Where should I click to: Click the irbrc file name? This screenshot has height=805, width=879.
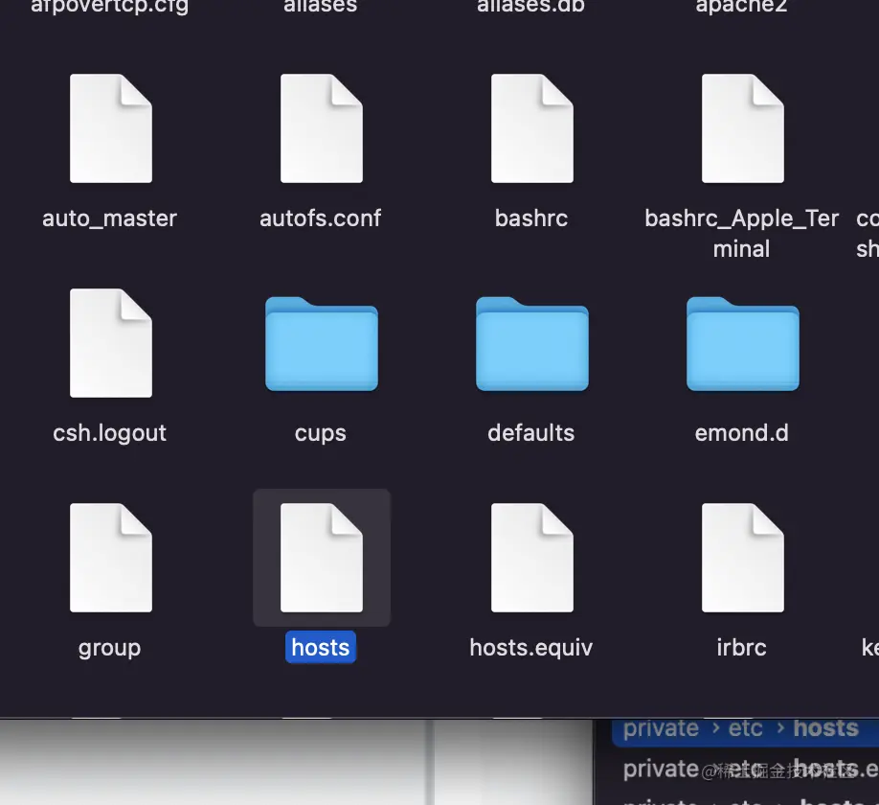pos(742,648)
